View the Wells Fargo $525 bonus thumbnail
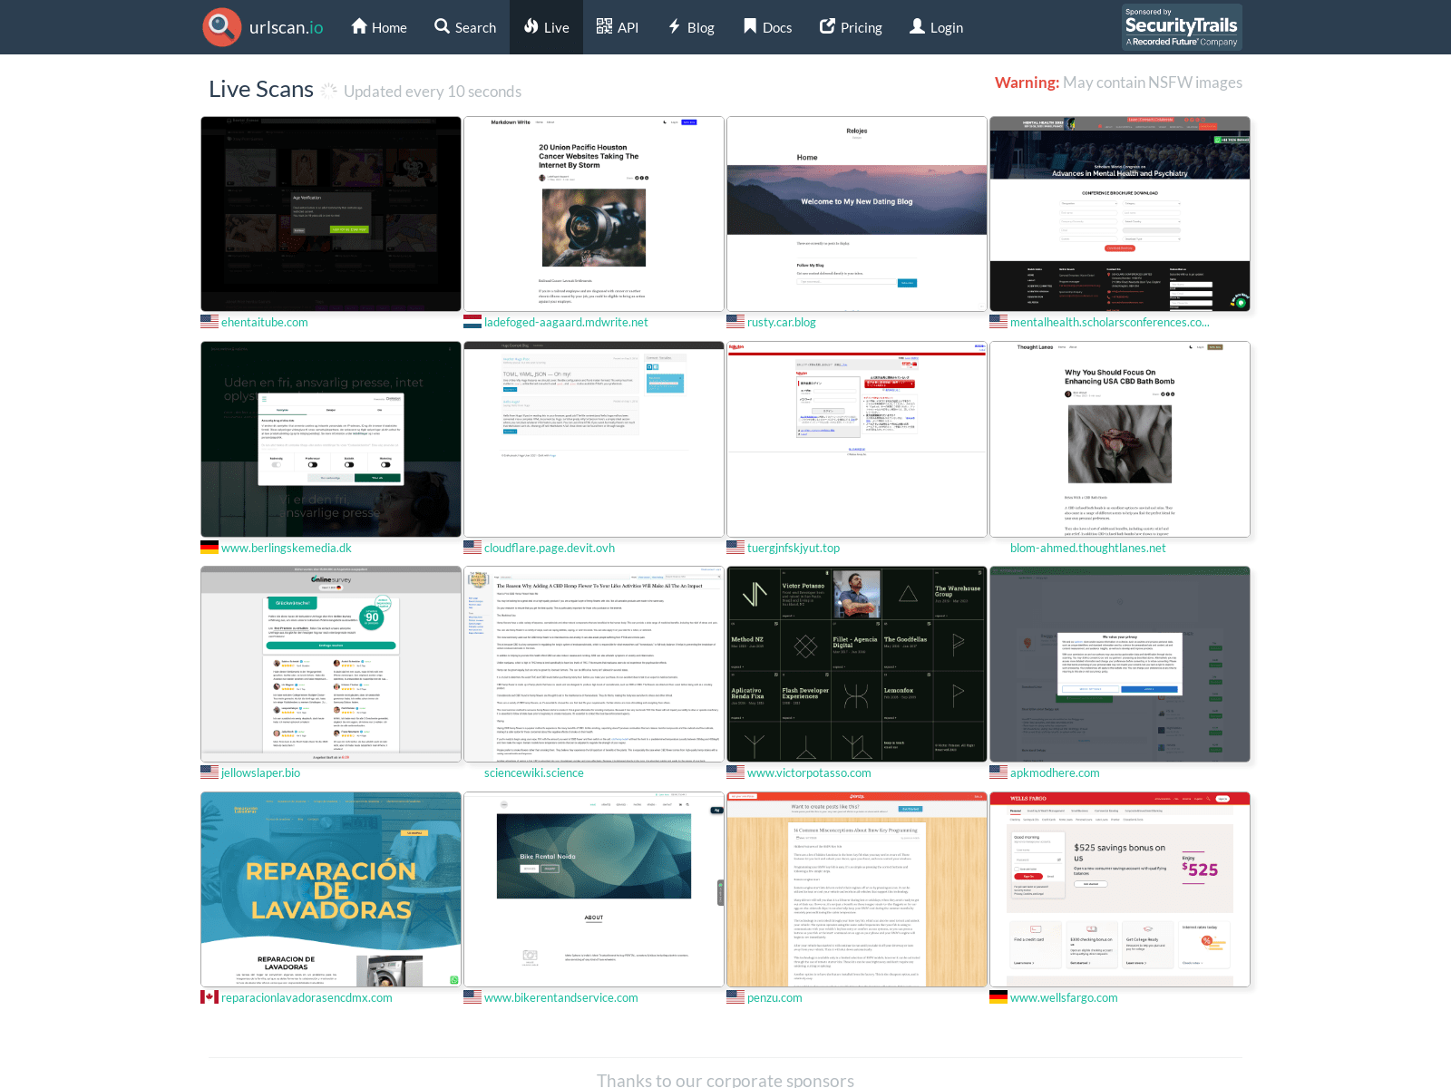This screenshot has height=1088, width=1451. point(1120,889)
